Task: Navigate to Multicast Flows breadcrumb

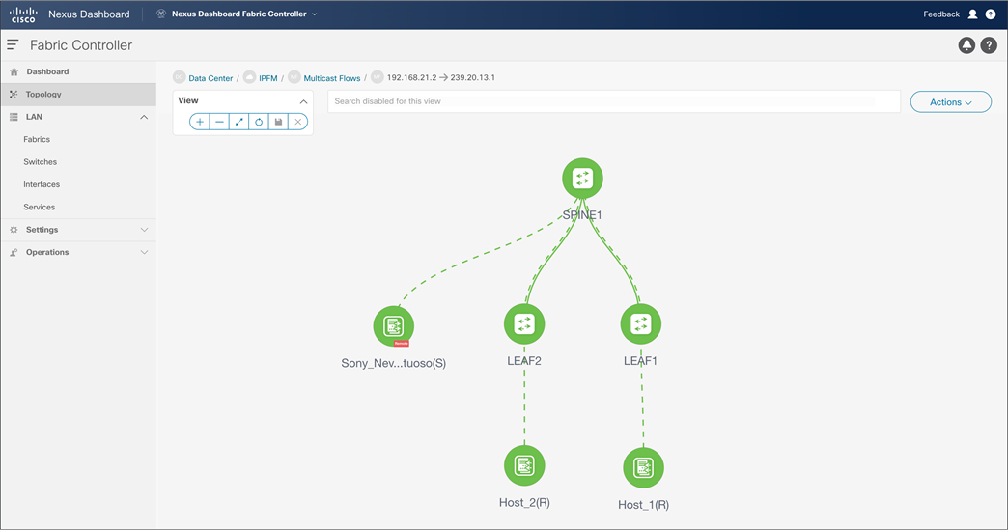Action: 332,78
